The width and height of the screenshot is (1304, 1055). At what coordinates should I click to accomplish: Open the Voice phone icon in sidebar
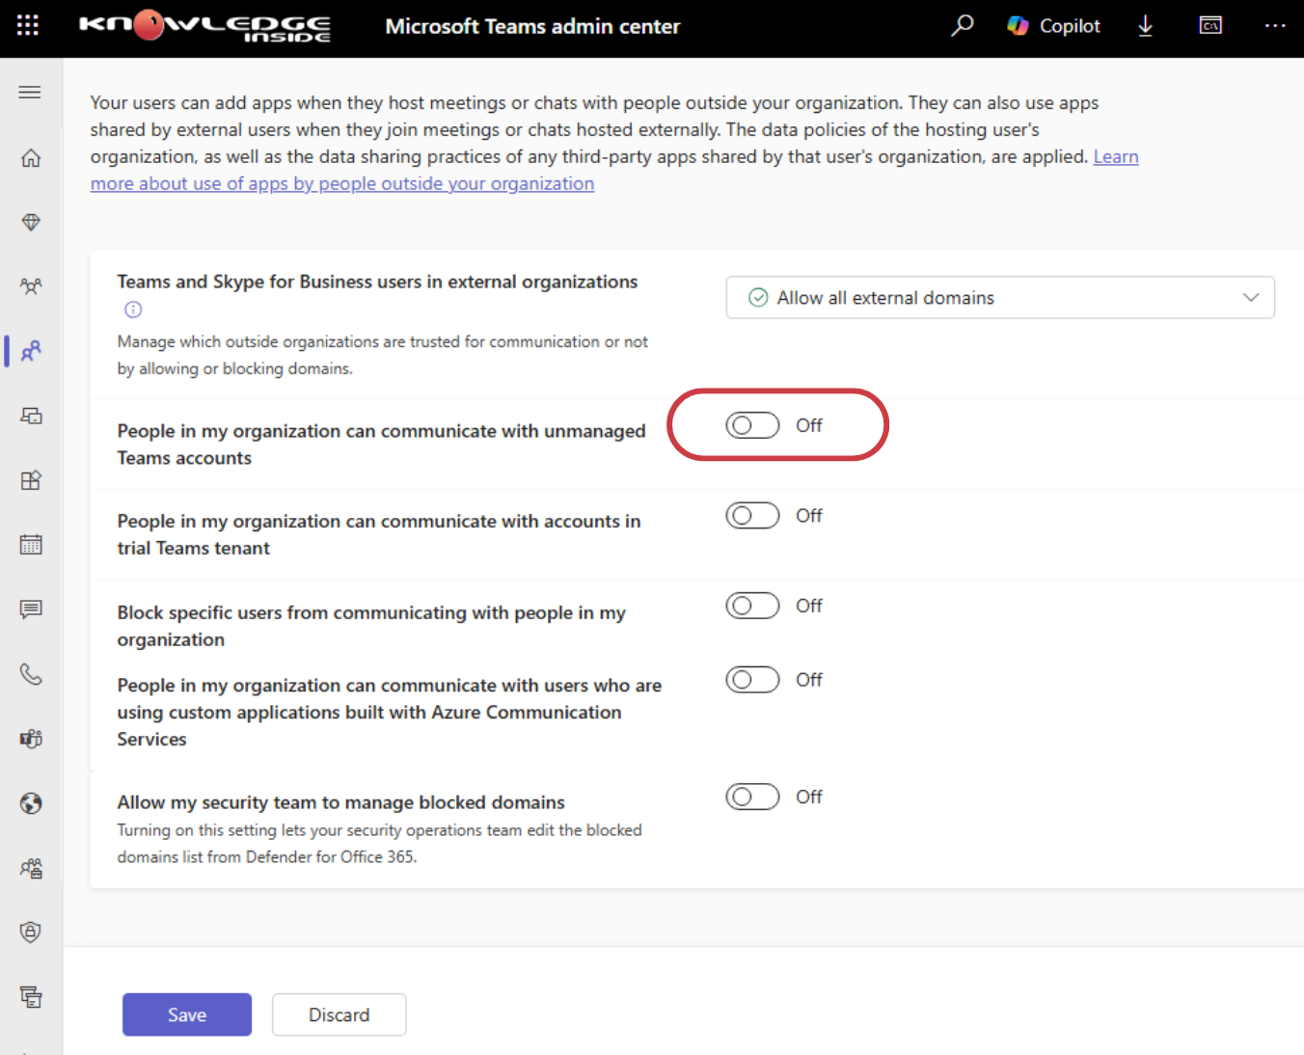[31, 674]
